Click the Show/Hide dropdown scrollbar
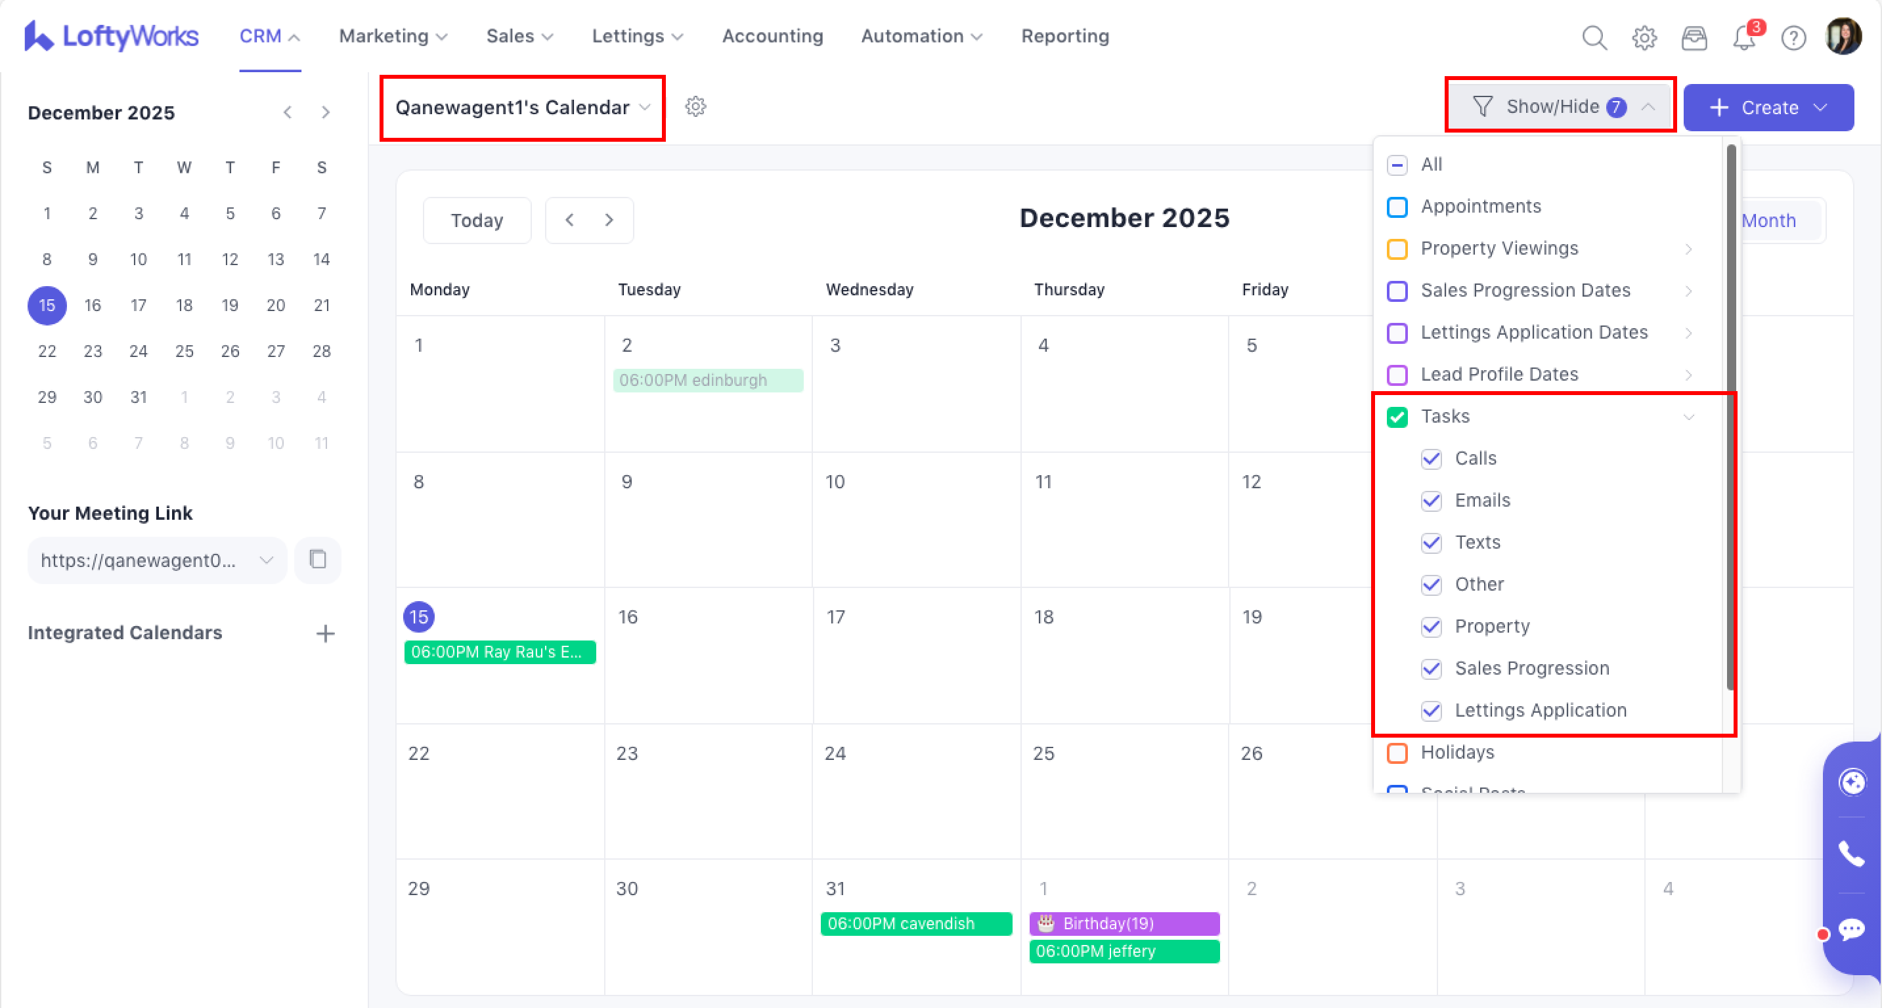Image resolution: width=1882 pixels, height=1008 pixels. point(1730,416)
